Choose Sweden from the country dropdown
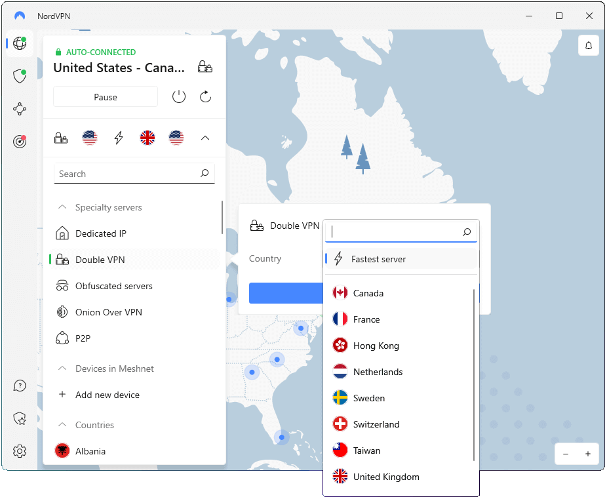Viewport: 607px width, 499px height. click(401, 398)
